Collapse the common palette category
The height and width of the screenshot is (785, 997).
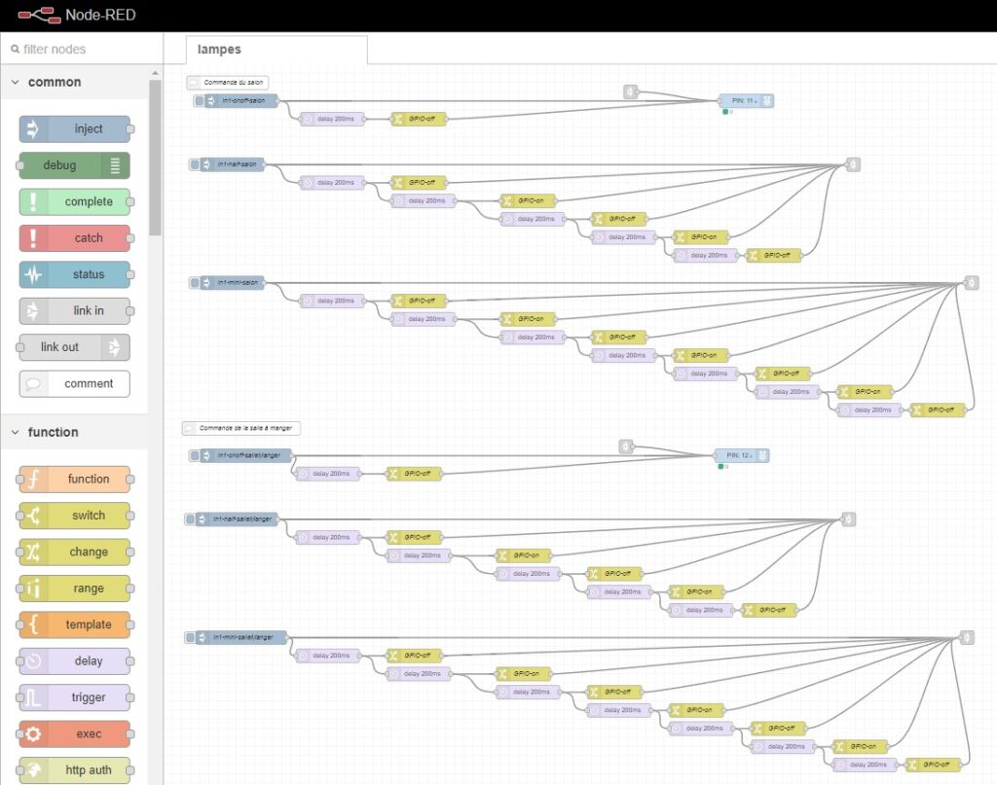(x=16, y=83)
